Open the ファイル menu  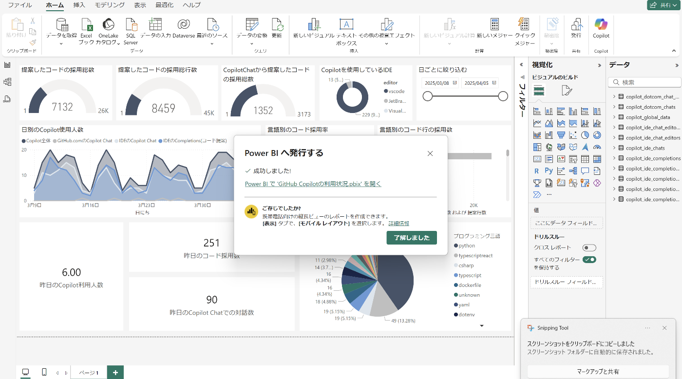tap(20, 5)
